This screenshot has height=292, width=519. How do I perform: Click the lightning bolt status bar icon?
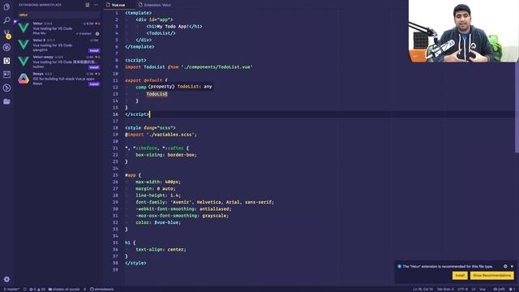point(85,289)
